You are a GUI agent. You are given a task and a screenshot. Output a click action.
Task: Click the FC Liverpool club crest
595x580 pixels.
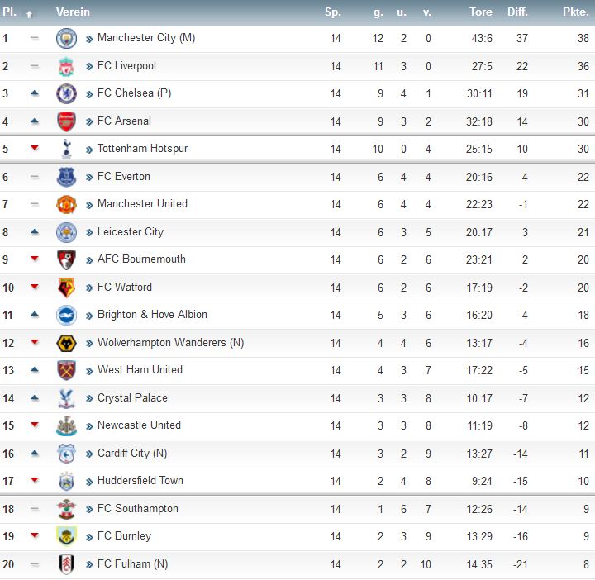click(x=66, y=66)
